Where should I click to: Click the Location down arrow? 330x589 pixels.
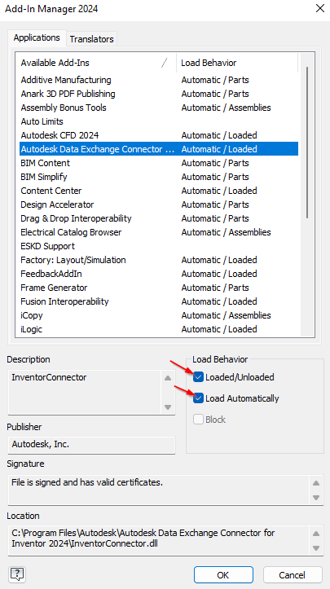coord(316,547)
